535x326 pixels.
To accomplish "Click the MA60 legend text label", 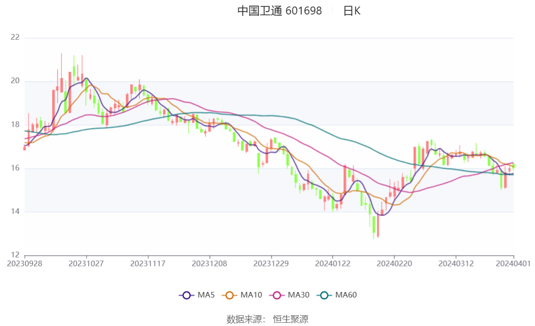I will (346, 295).
